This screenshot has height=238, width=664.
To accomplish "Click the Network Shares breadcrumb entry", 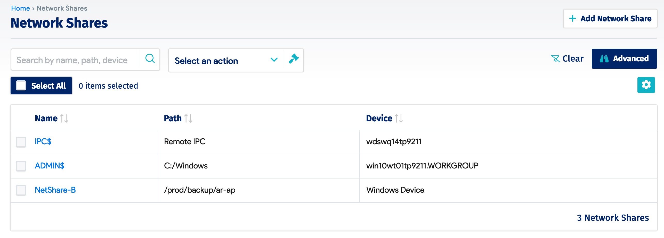I will (62, 8).
